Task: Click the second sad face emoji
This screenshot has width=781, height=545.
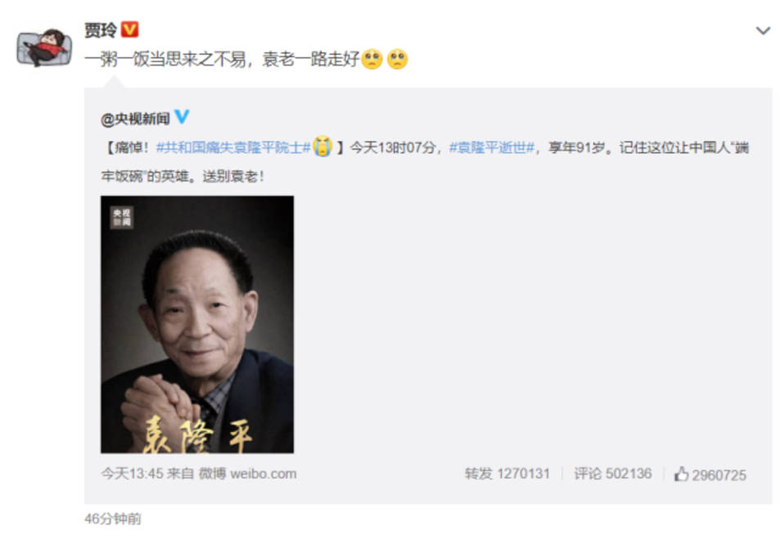Action: pyautogui.click(x=398, y=59)
